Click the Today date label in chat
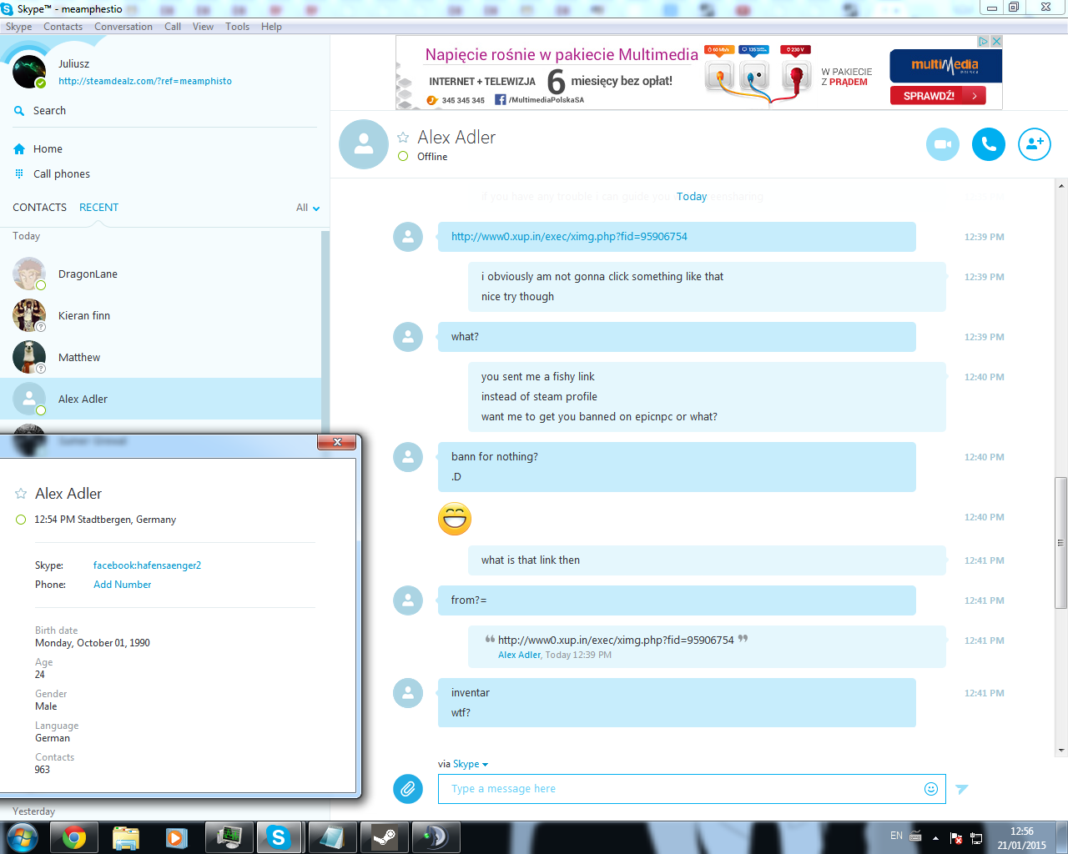The width and height of the screenshot is (1068, 854). point(692,197)
